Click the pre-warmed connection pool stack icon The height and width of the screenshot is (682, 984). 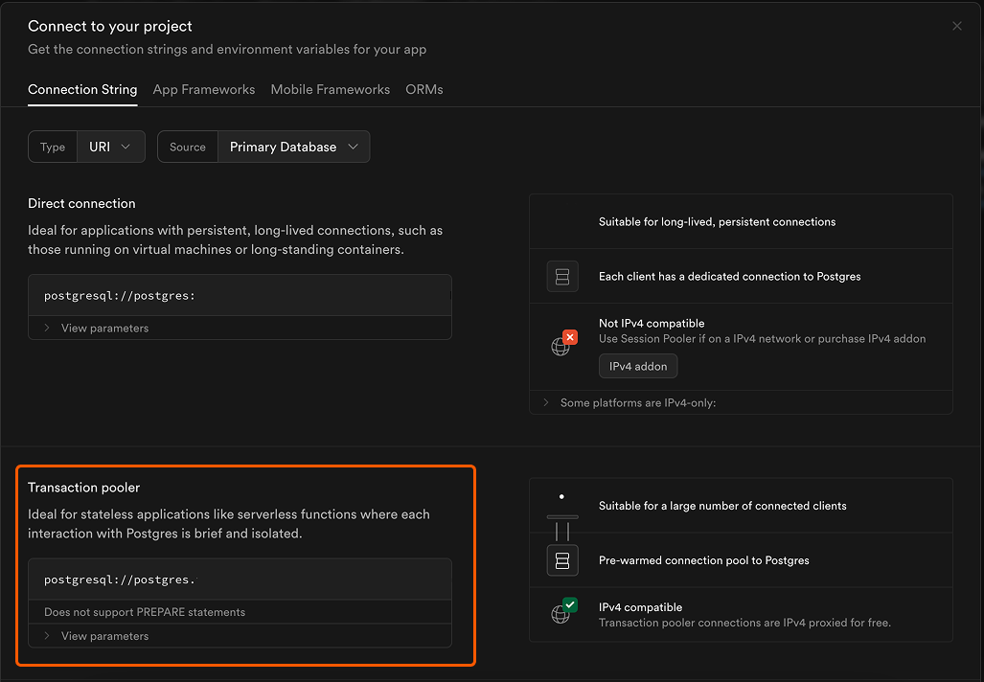[x=562, y=560]
